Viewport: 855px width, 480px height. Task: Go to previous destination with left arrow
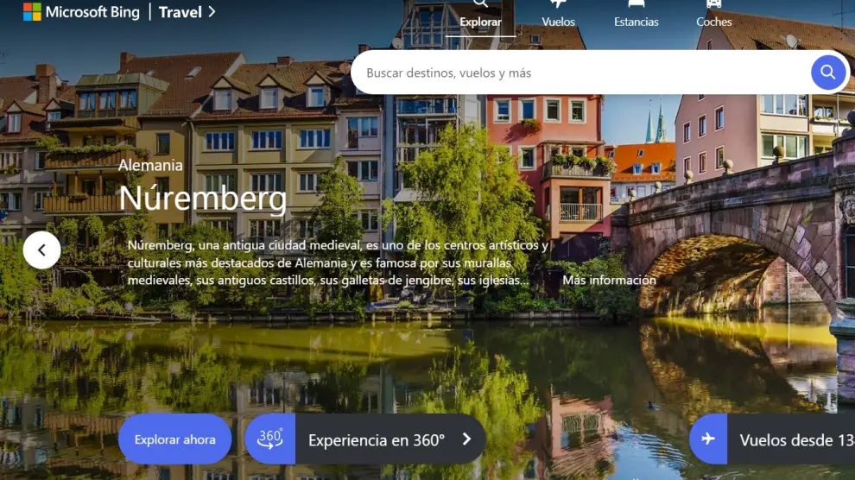coord(41,250)
